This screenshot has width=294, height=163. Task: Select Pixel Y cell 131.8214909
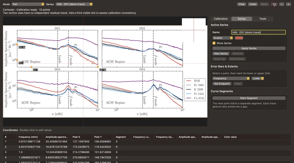click(x=103, y=152)
